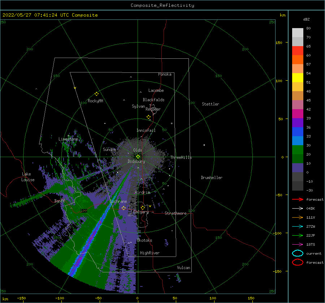Click the Olds city label
This screenshot has height=303, width=325.
click(138, 150)
